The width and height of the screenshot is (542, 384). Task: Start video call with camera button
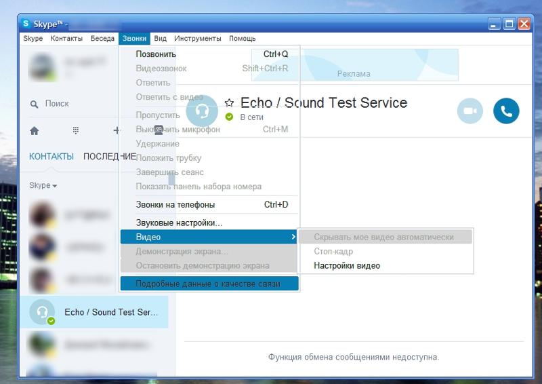point(470,111)
